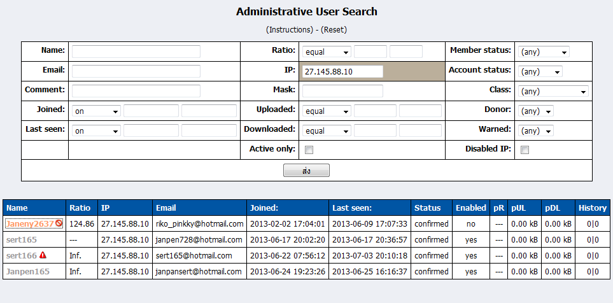This screenshot has height=303, width=613.
Task: Click the ratio value 124.86
Action: pyautogui.click(x=81, y=224)
